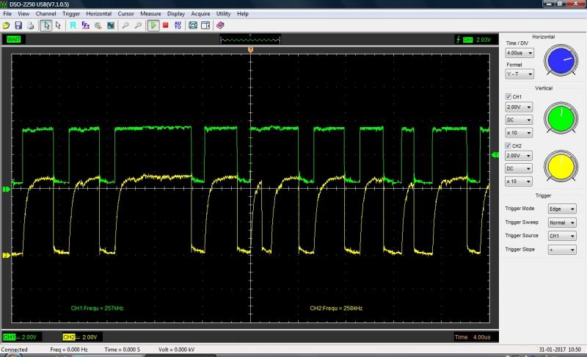This screenshot has width=587, height=357.
Task: Click the orange trigger position marker atop graph
Action: [251, 50]
